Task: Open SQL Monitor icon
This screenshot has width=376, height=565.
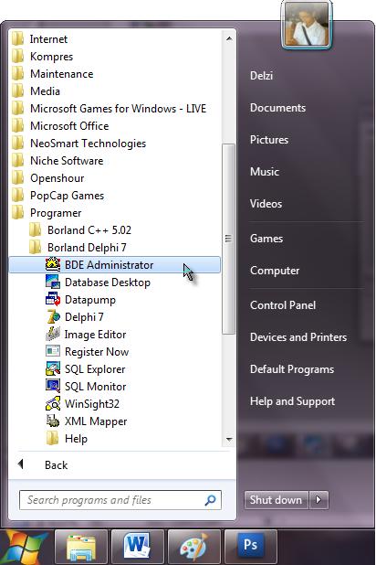Action: click(53, 386)
